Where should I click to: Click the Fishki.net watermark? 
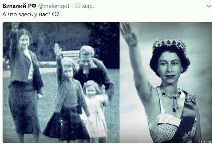(x=205, y=141)
